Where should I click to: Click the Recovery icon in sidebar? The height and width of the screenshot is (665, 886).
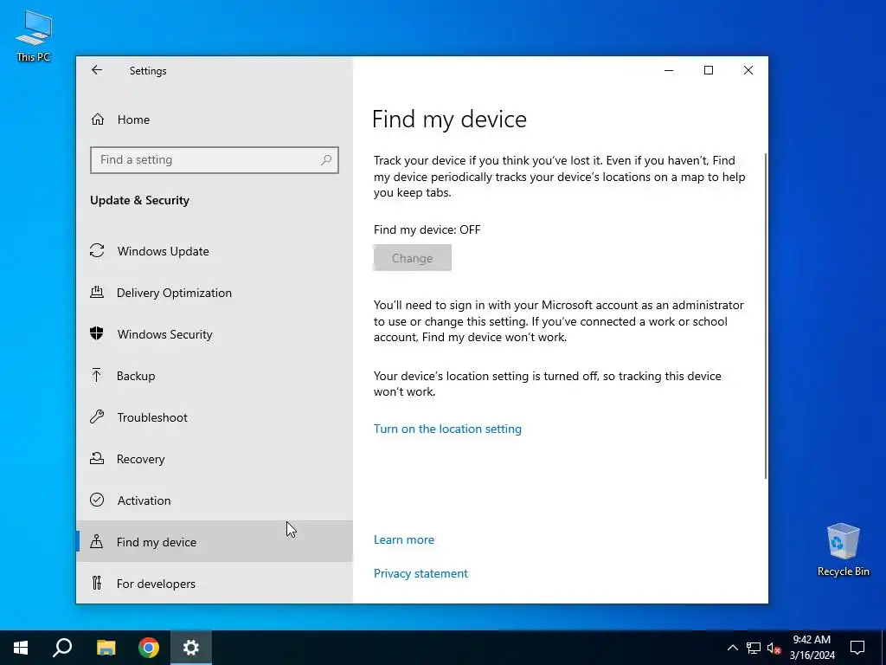pos(97,458)
